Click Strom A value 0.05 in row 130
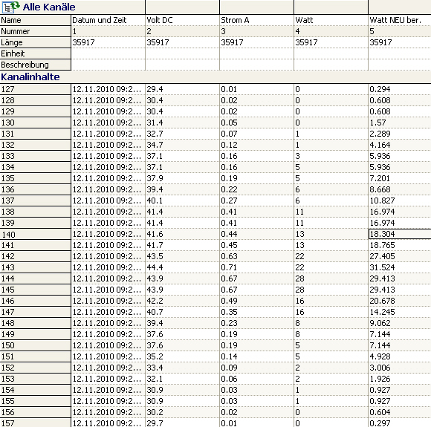The image size is (431, 427). coord(229,123)
